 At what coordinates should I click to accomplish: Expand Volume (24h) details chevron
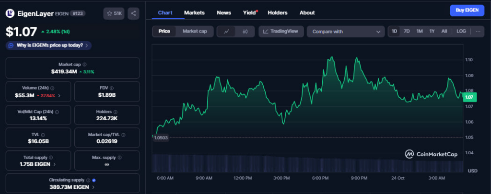tap(59, 95)
